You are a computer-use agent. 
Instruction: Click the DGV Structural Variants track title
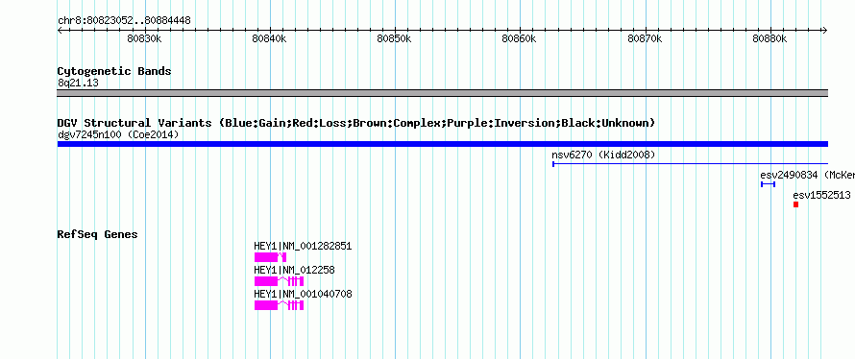click(356, 123)
